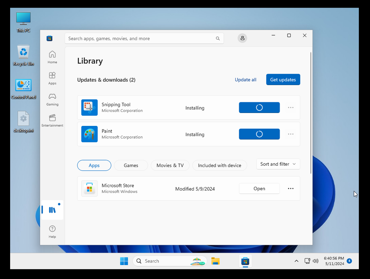The image size is (370, 279).
Task: Click the taskbar Search box
Action: click(170, 261)
